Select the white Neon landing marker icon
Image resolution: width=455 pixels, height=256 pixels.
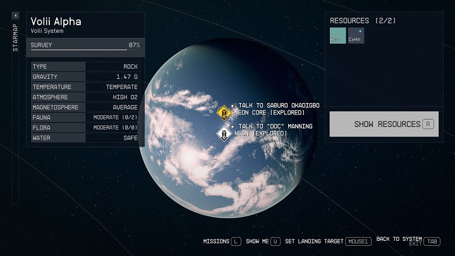click(223, 133)
